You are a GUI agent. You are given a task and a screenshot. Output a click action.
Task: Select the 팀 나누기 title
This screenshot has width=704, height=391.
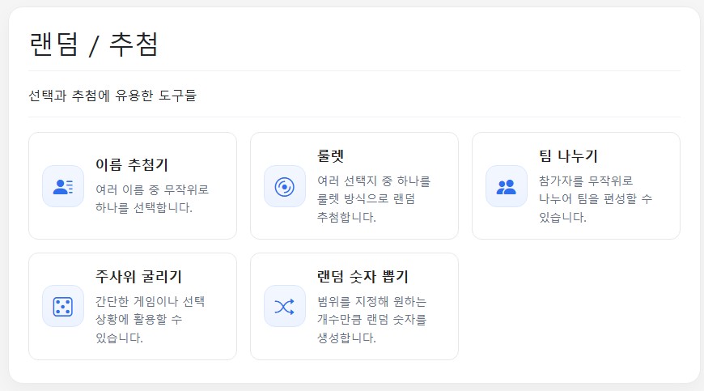click(568, 155)
